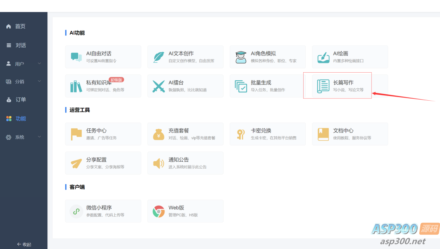Click the list icon beside 对话
The width and height of the screenshot is (440, 249).
tap(9, 45)
